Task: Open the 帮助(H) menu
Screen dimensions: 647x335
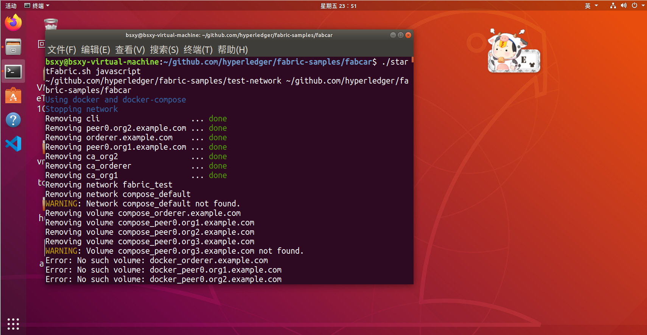Action: coord(233,50)
